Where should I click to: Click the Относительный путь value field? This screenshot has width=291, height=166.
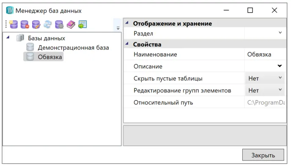pos(265,102)
